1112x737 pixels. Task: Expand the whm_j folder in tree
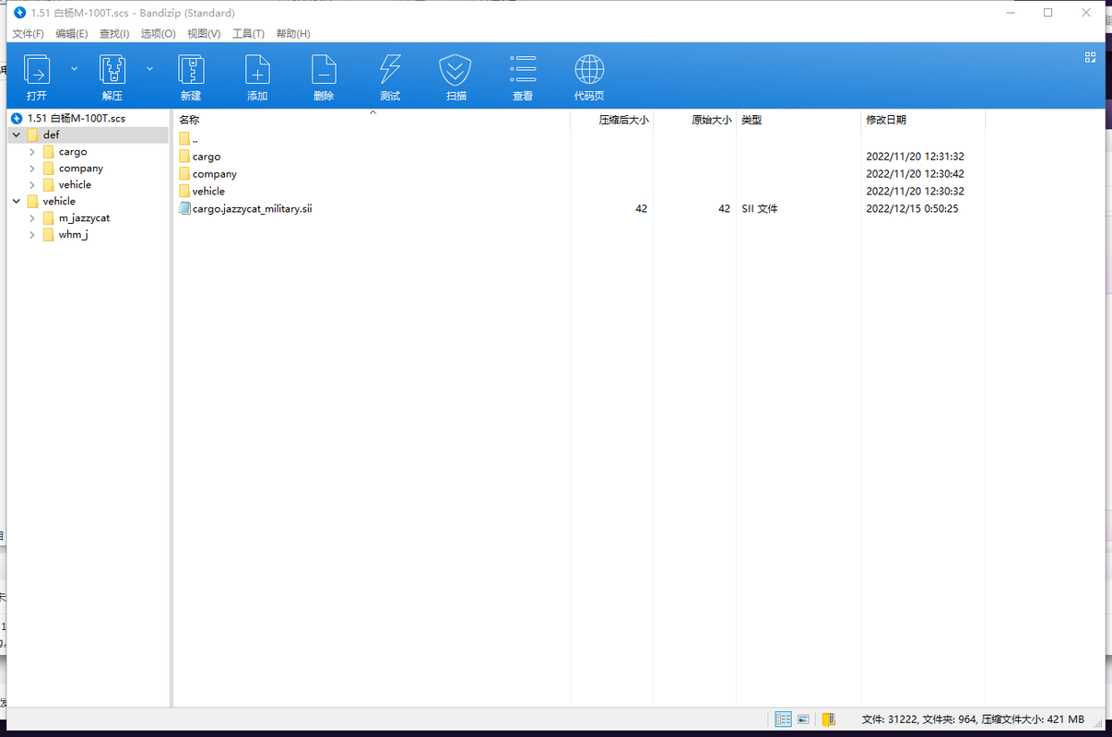click(32, 235)
